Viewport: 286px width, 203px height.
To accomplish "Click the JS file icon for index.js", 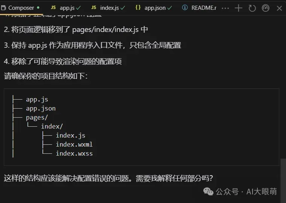I will tap(94, 8).
